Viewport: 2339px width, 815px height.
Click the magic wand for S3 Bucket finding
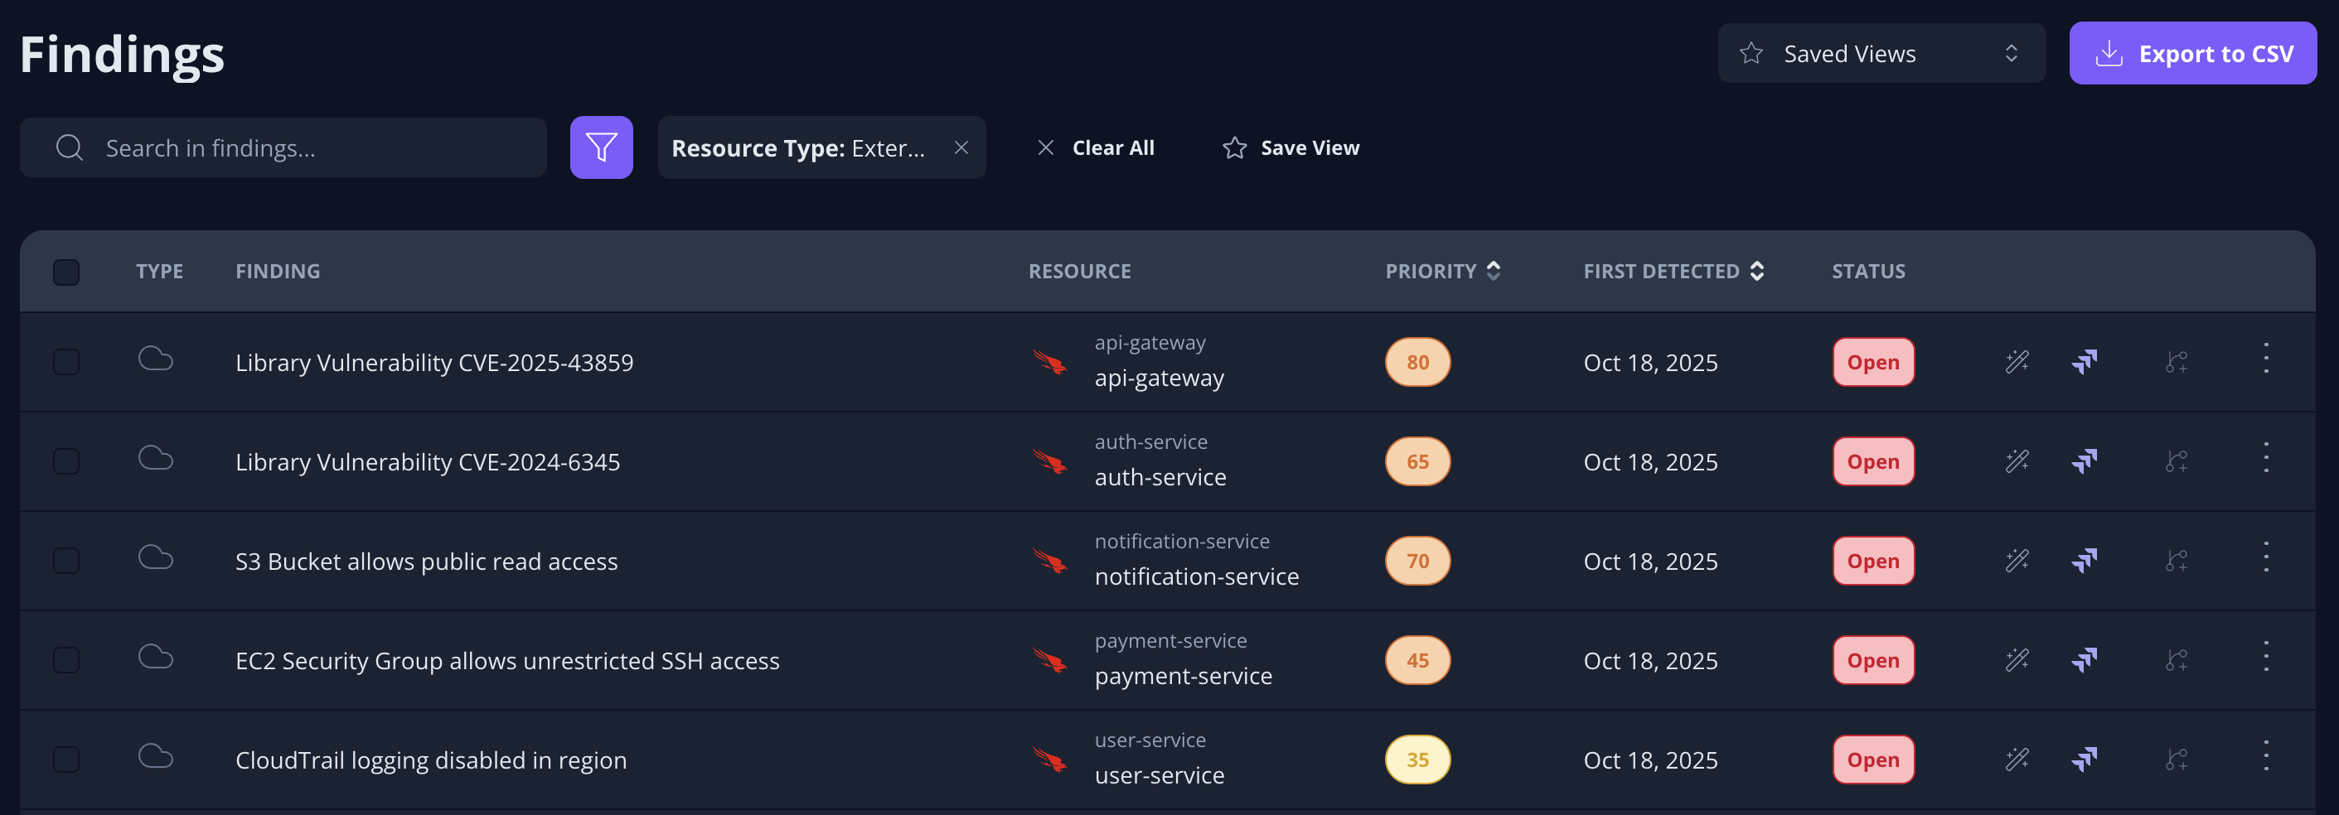[2017, 561]
